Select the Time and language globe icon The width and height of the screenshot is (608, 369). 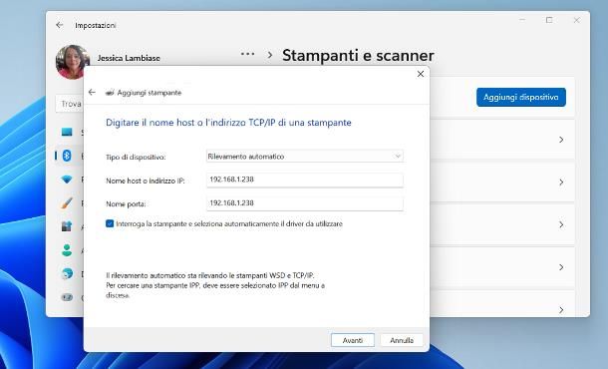[x=67, y=273]
